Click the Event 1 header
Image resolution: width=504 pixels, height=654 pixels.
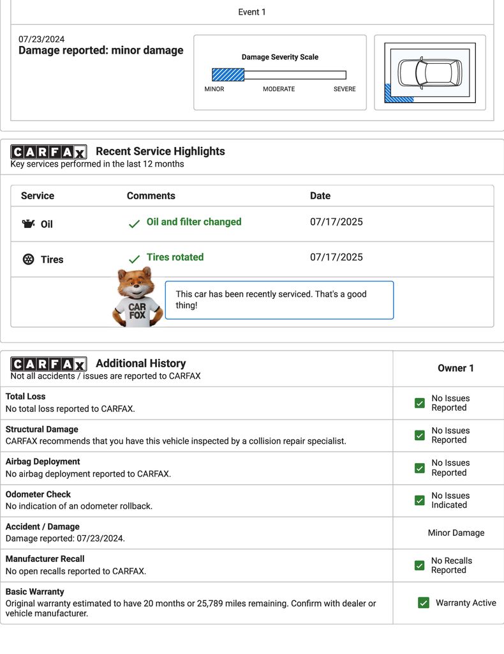click(x=252, y=12)
